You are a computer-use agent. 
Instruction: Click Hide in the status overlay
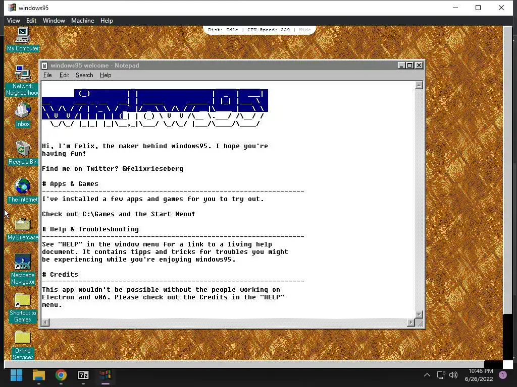pos(304,30)
